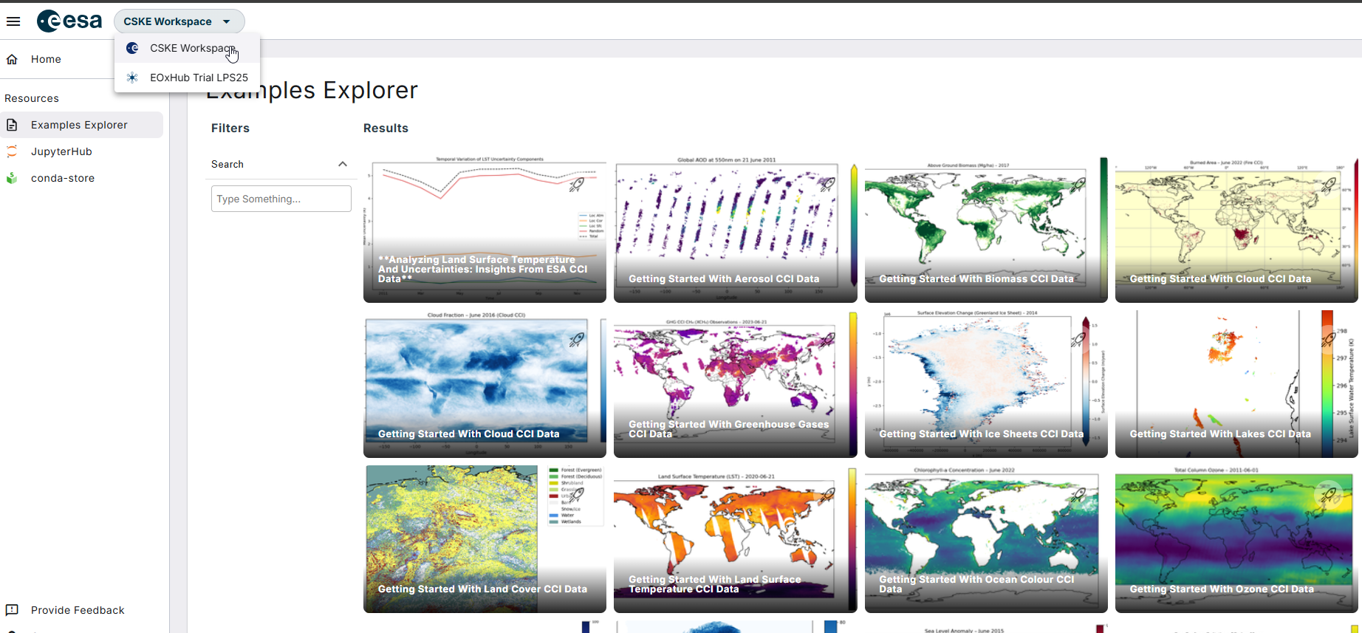Open the hamburger navigation menu
This screenshot has width=1362, height=633.
[13, 21]
